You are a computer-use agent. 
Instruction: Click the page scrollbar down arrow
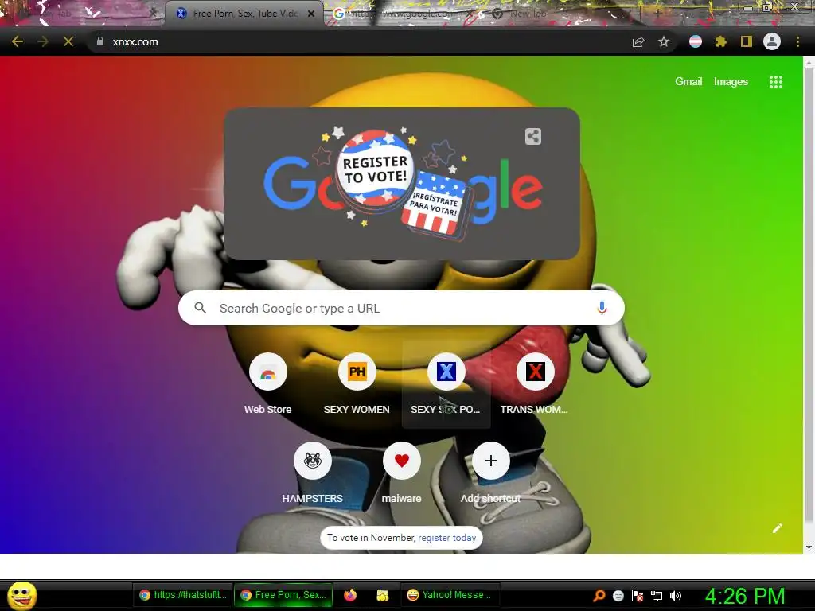click(809, 547)
